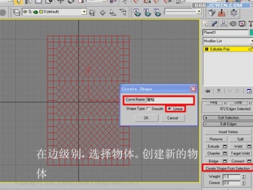Open Chamfer settings box
Image resolution: width=253 pixels, height=190 pixels.
225,154
